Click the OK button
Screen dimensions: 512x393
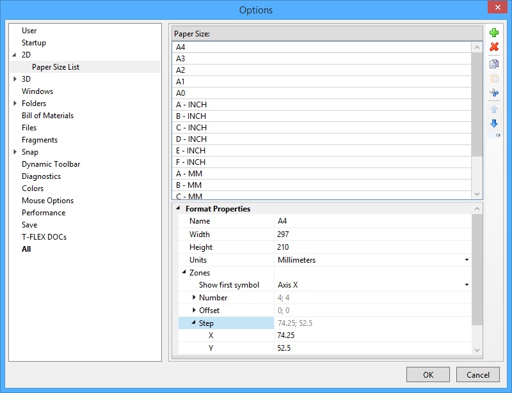coord(428,374)
